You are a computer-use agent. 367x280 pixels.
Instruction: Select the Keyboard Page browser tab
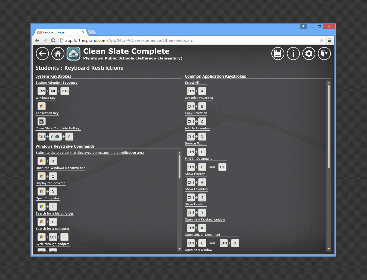click(x=60, y=32)
